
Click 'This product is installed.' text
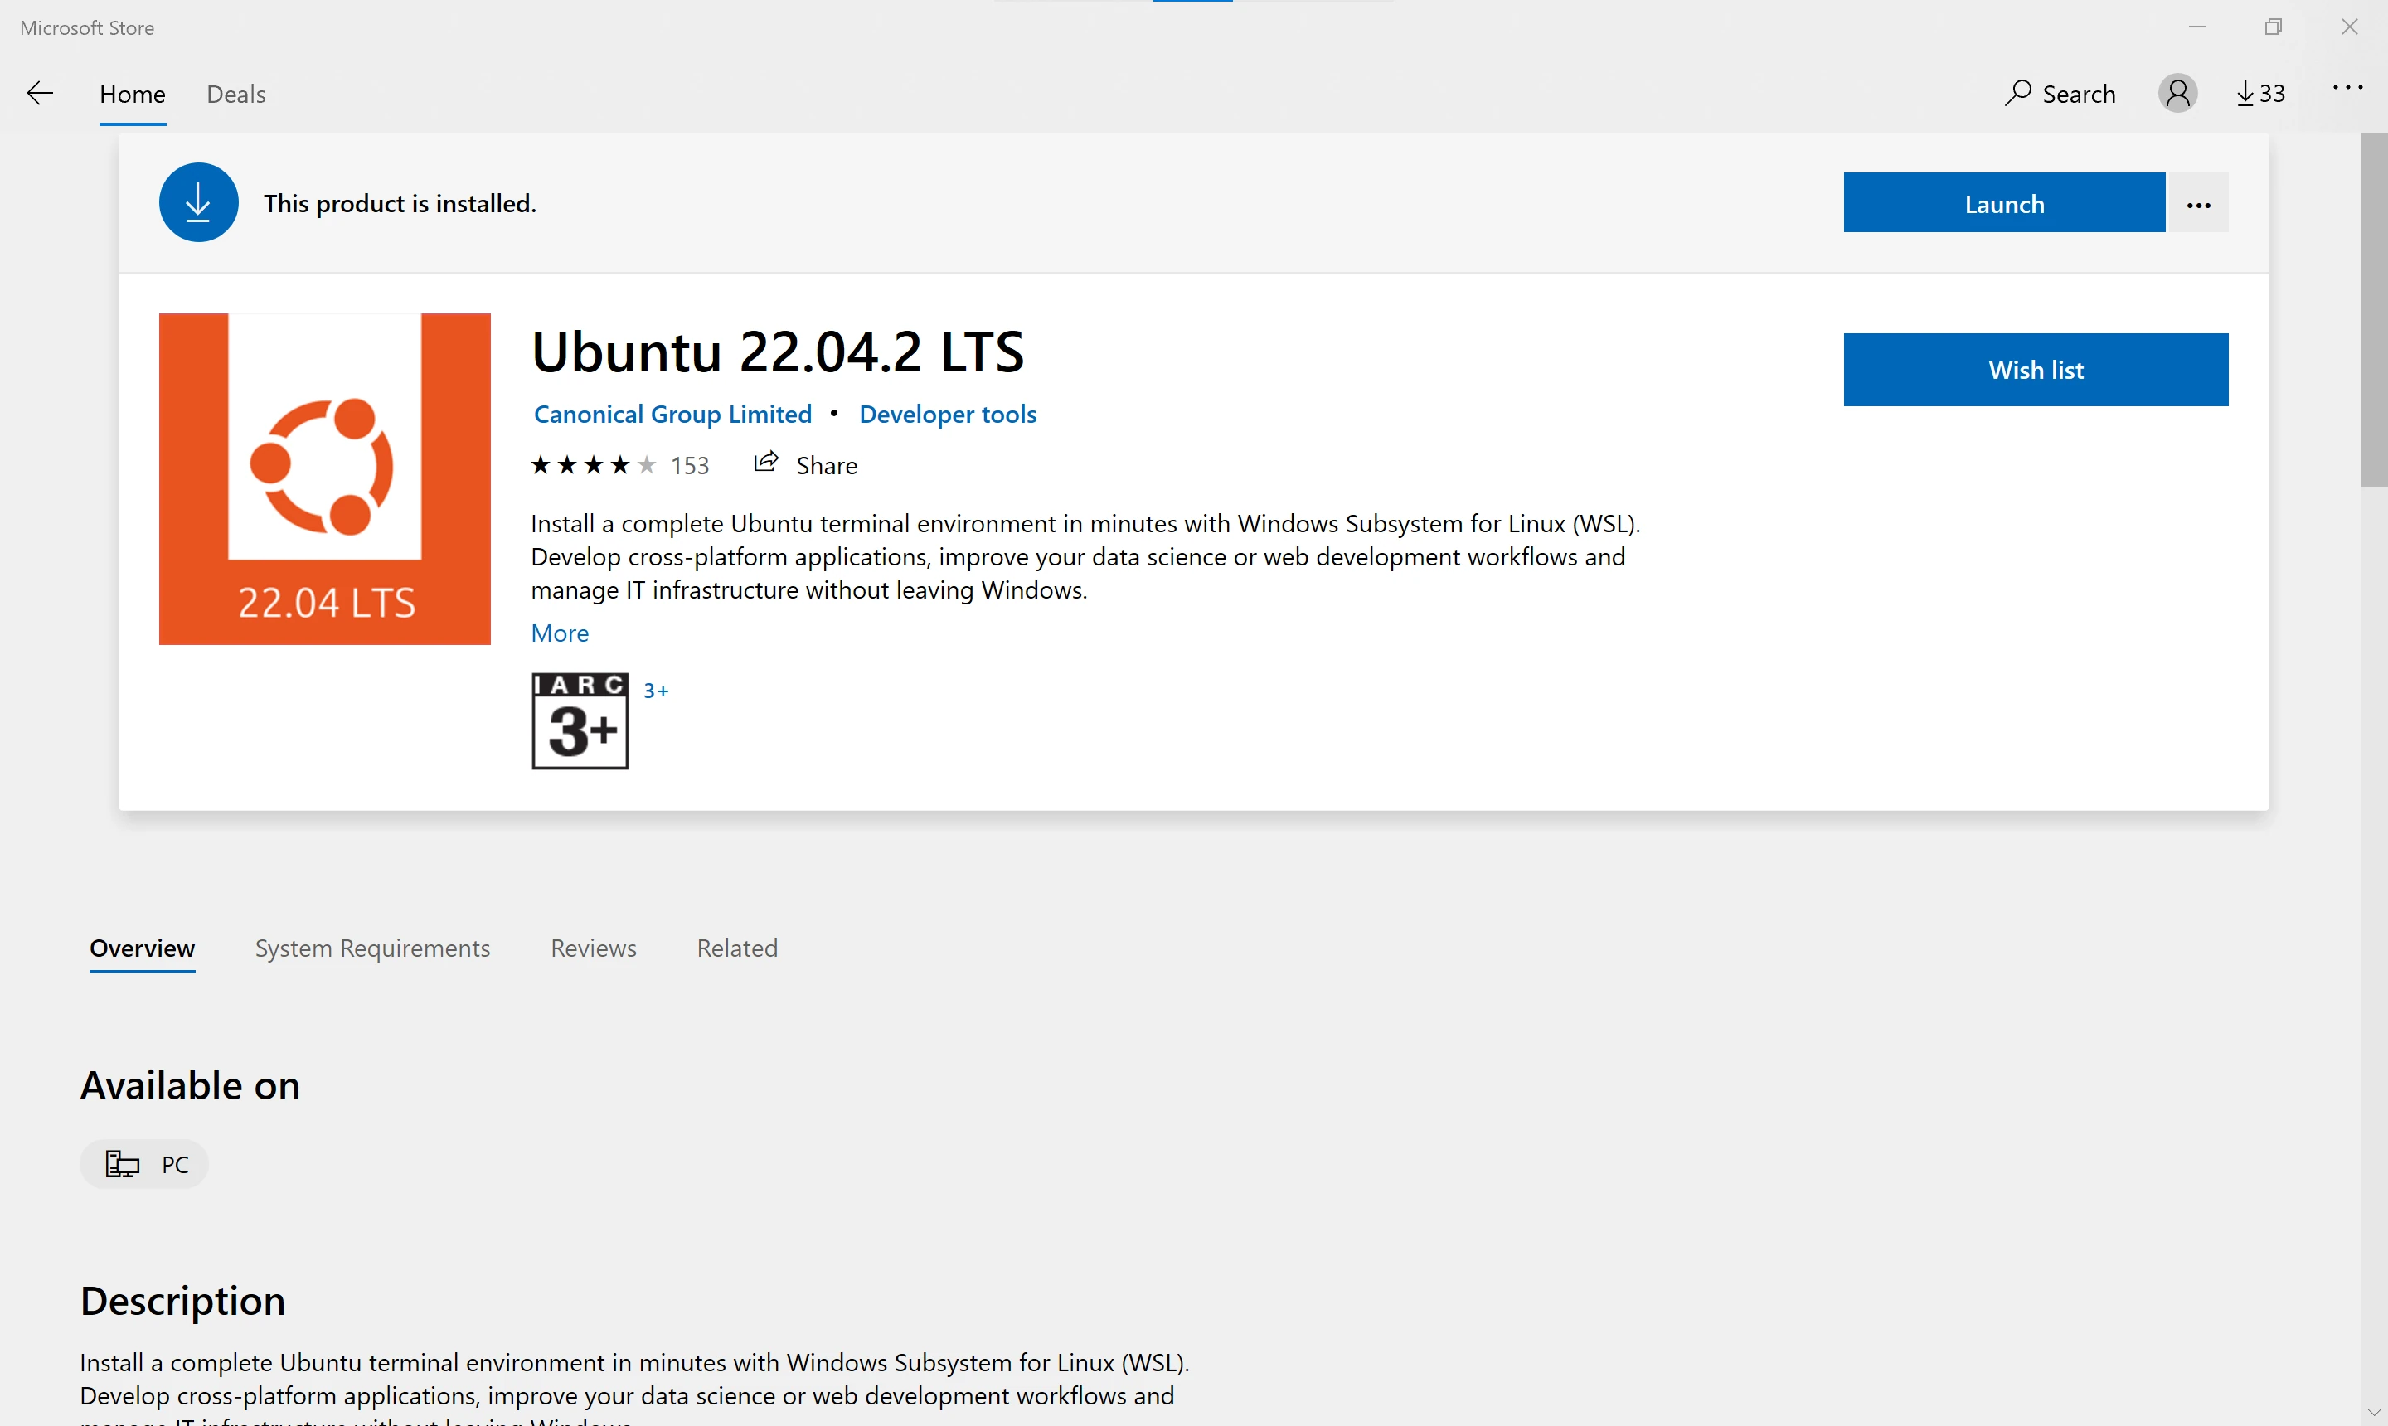click(400, 204)
